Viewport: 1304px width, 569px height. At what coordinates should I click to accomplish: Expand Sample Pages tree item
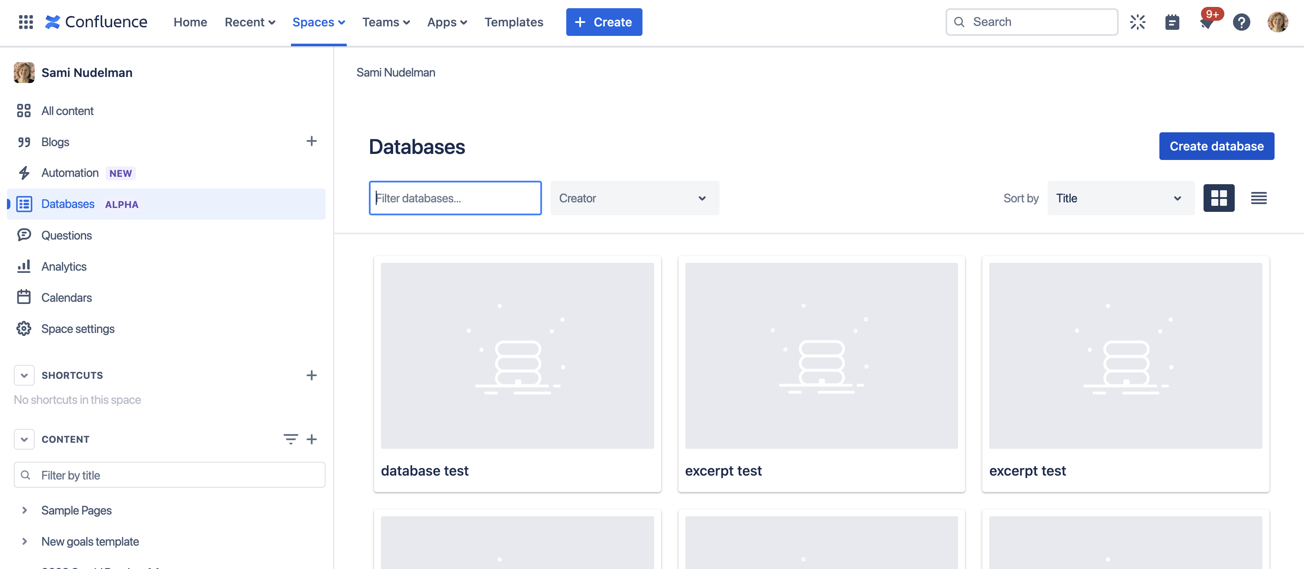point(25,510)
